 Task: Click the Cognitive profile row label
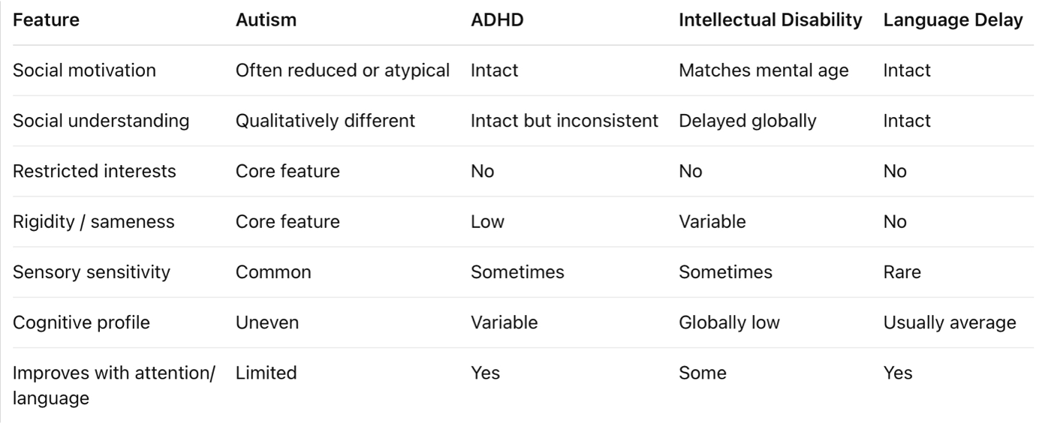[81, 322]
